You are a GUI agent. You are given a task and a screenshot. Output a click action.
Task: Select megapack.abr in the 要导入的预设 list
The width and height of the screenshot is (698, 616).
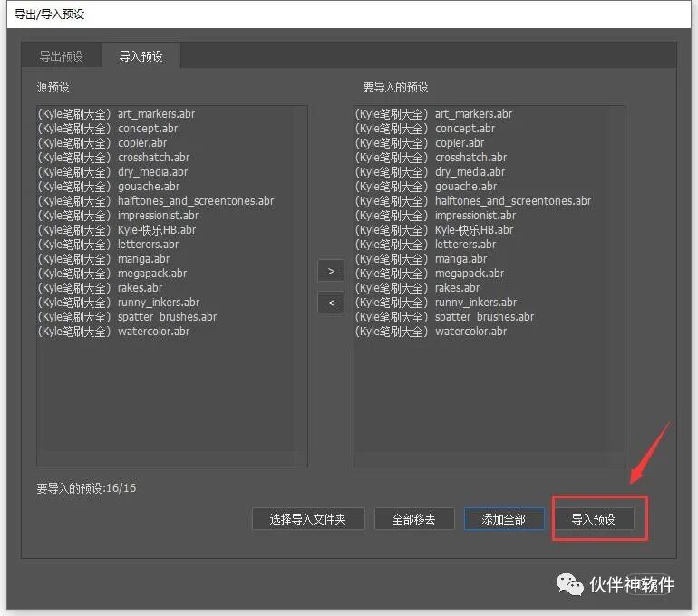[x=430, y=273]
